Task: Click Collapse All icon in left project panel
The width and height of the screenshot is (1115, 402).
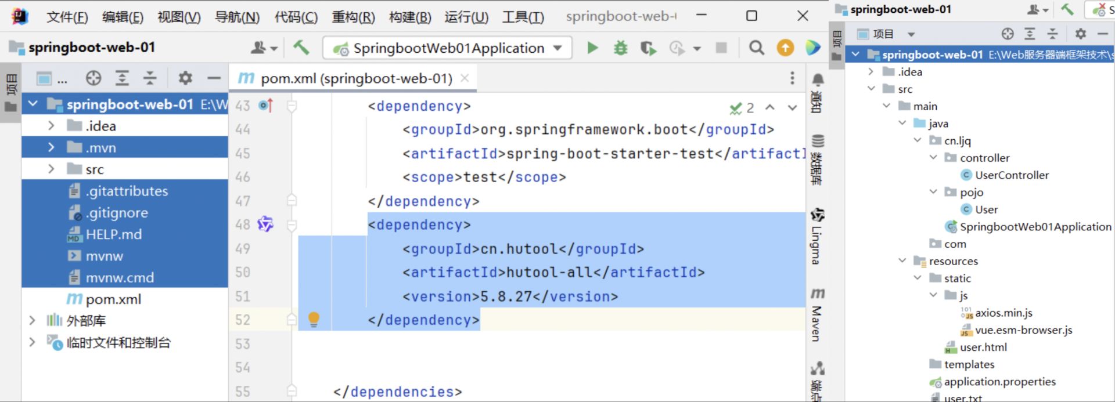Action: [x=150, y=78]
